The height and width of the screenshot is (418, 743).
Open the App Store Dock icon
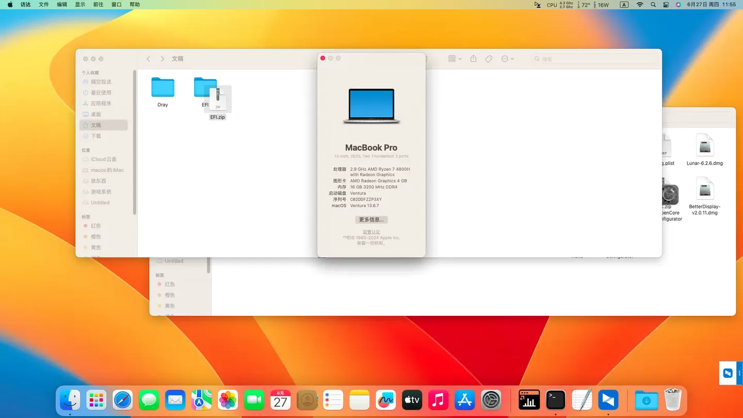(x=465, y=400)
